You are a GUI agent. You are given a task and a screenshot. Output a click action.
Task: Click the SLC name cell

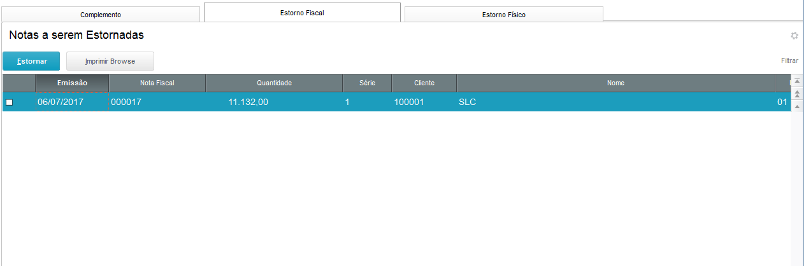tap(468, 102)
